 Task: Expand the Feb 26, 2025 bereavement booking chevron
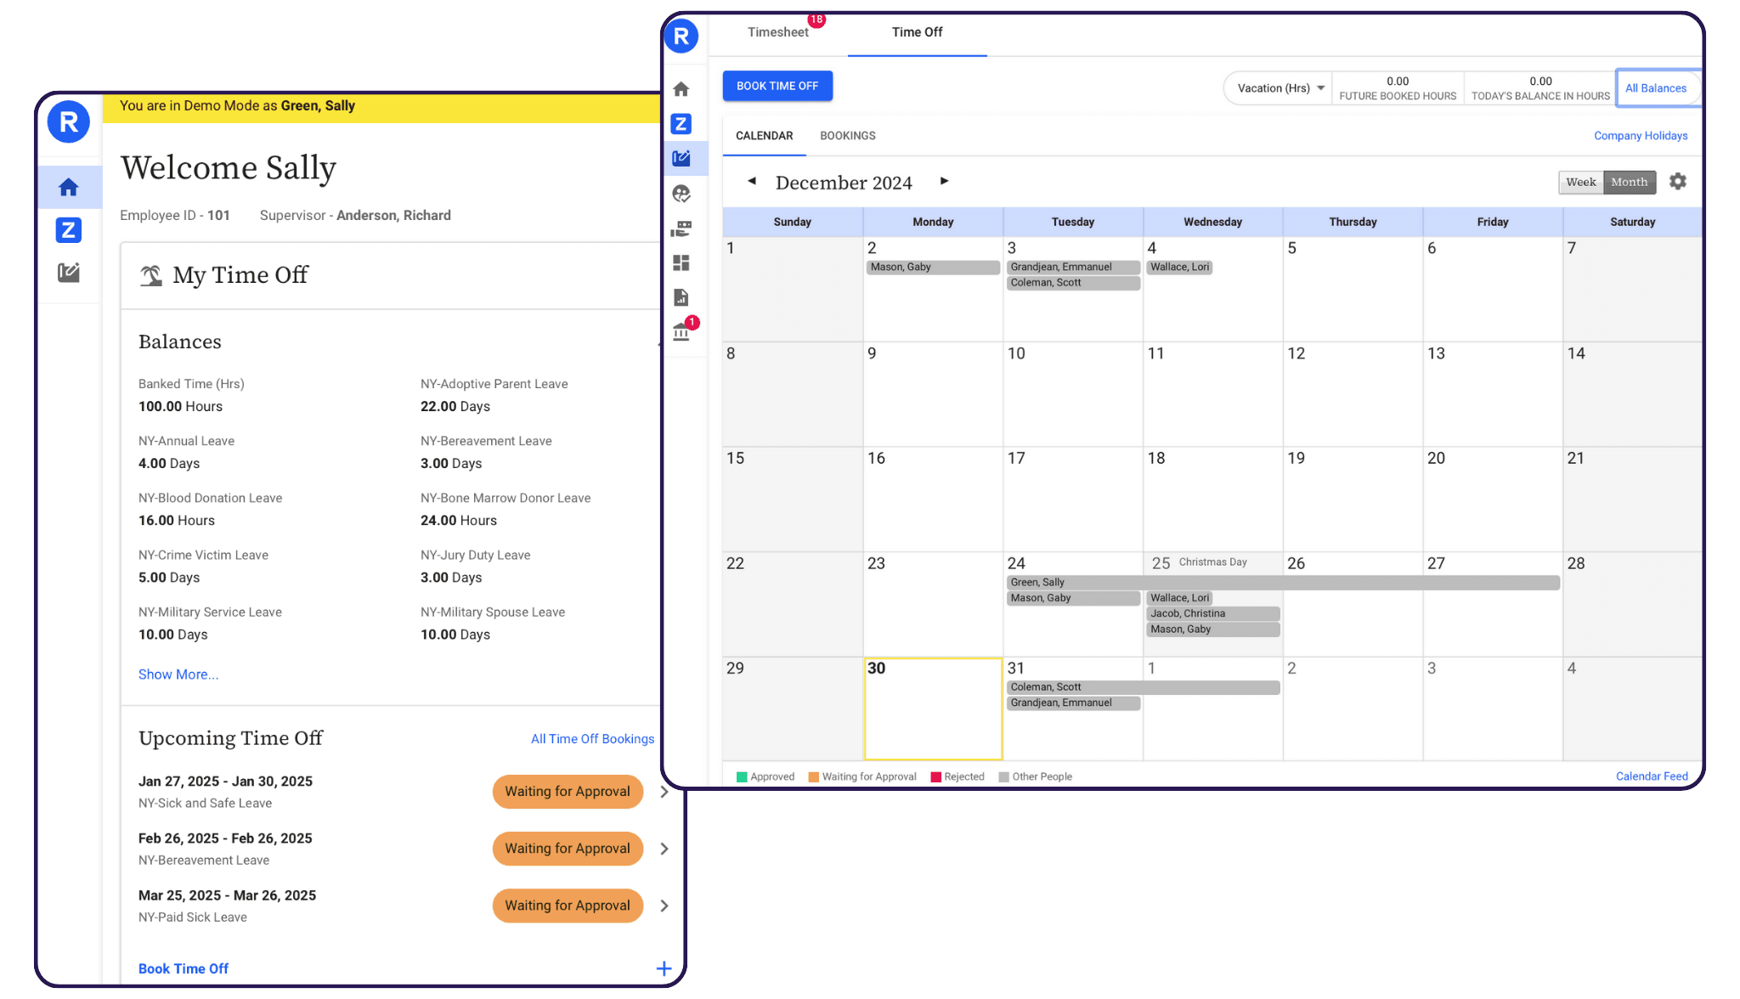[664, 849]
